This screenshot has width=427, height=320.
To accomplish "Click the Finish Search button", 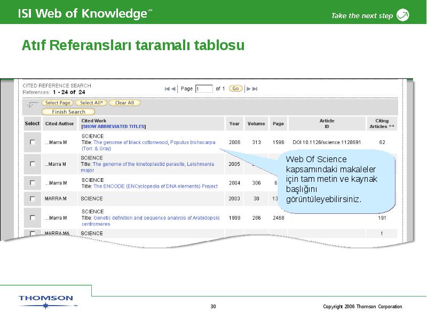I will click(68, 112).
